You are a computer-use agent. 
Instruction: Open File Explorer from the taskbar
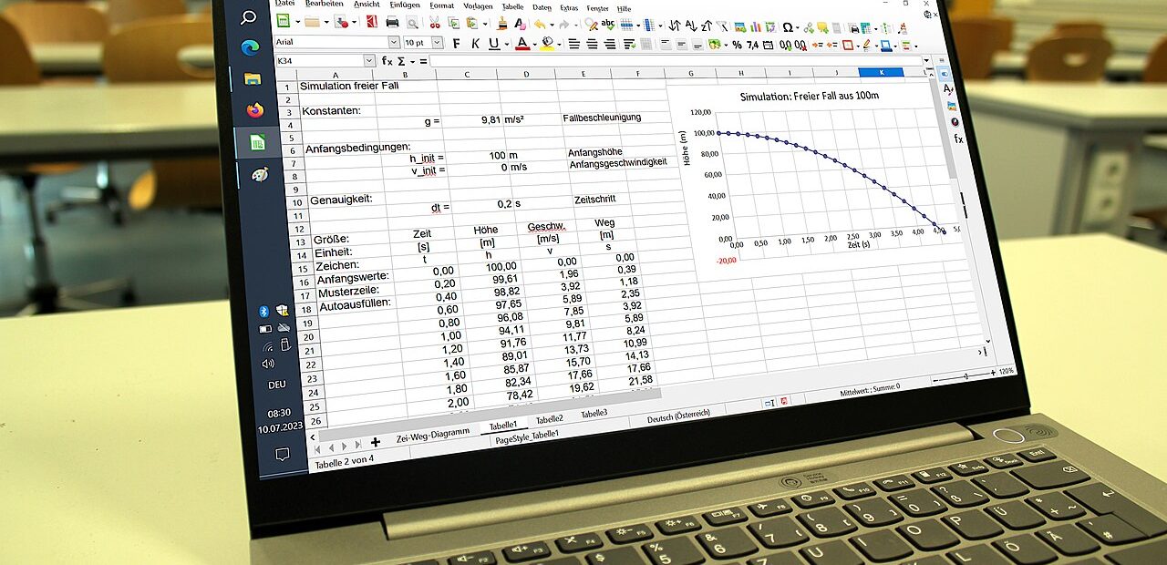point(253,79)
